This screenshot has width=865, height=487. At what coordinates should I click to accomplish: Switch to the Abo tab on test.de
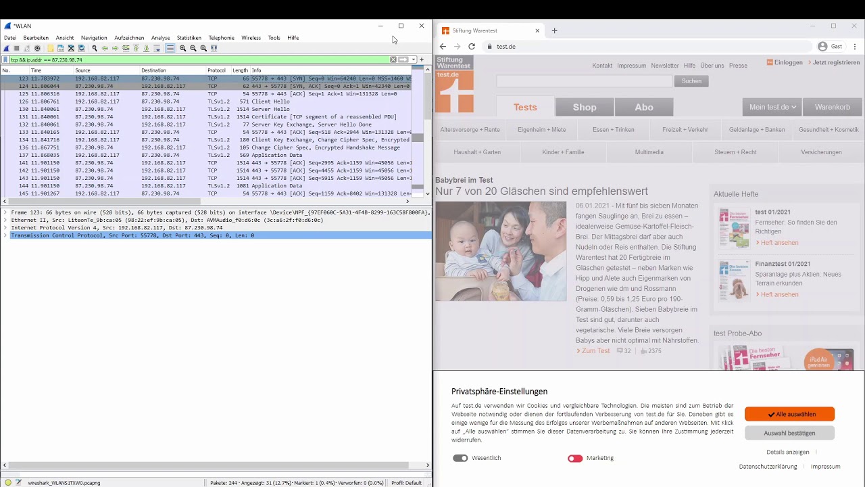pos(644,107)
